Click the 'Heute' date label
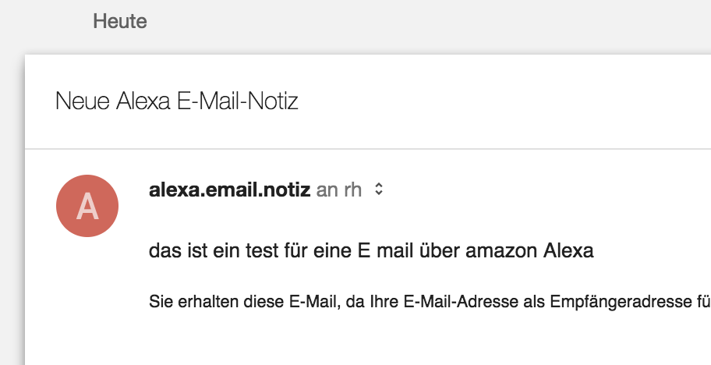This screenshot has width=711, height=365. point(120,21)
